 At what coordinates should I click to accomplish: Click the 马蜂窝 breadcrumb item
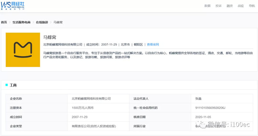tap(58, 22)
